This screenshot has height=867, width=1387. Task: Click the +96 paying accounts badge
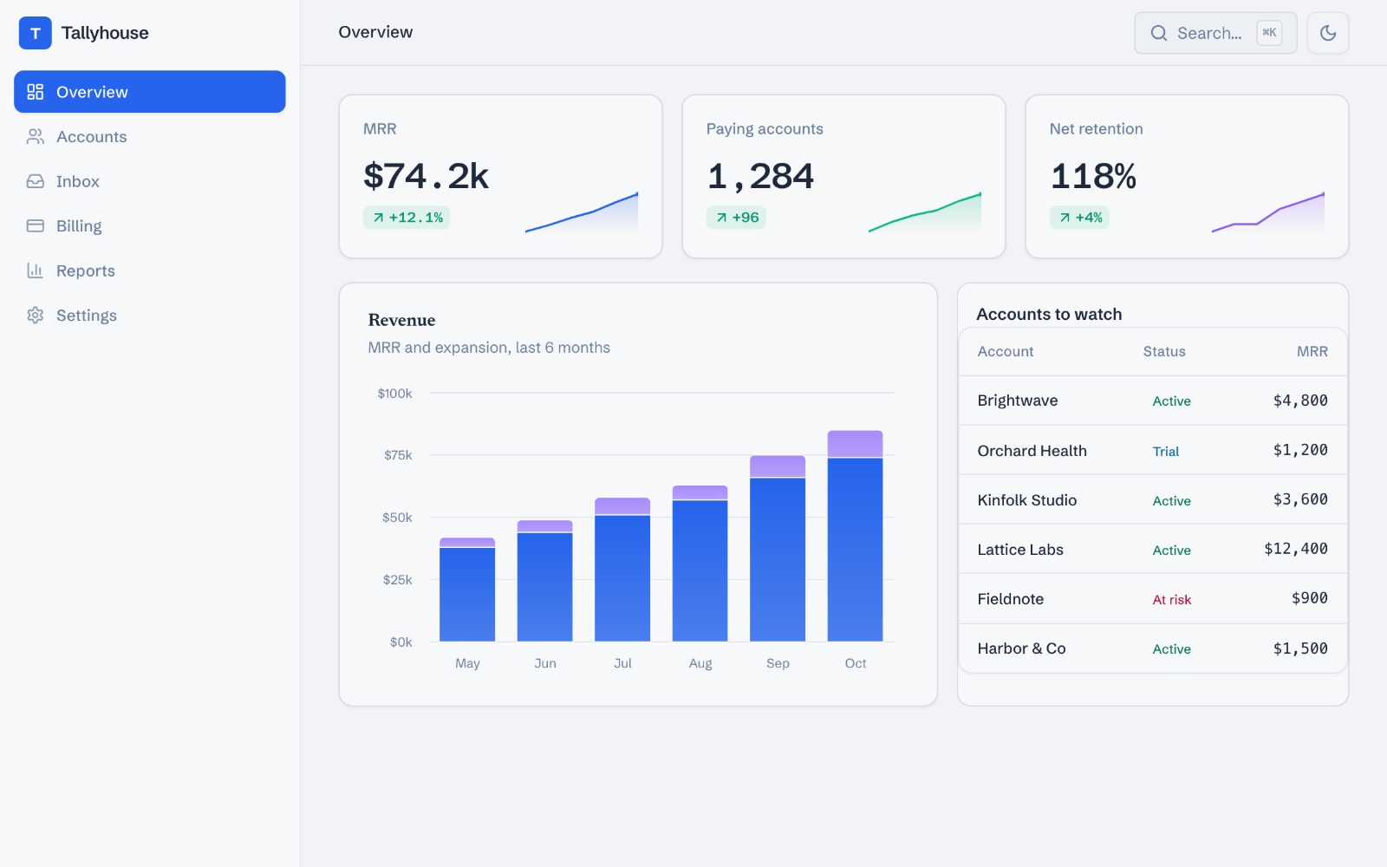coord(736,218)
